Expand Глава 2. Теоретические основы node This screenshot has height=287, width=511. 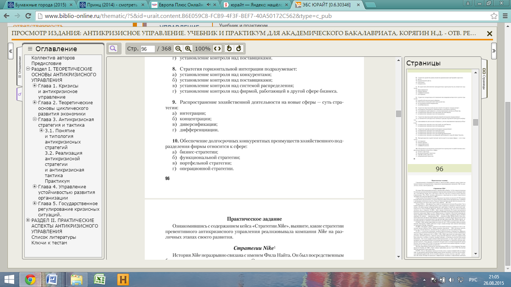click(35, 103)
